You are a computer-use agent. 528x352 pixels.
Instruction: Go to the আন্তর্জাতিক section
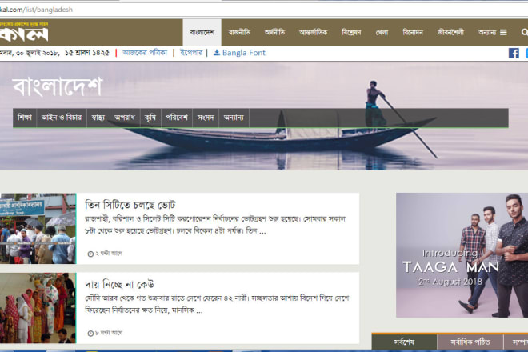pyautogui.click(x=313, y=32)
